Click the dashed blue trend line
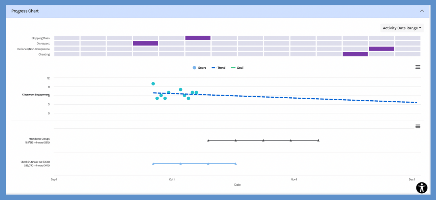 click(303, 98)
